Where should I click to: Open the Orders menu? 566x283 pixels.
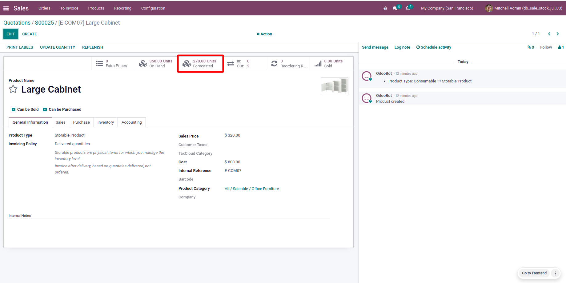click(x=44, y=8)
